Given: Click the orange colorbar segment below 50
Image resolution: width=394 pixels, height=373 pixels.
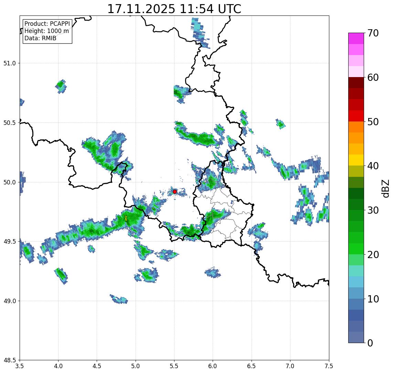Looking at the screenshot, I should coord(356,127).
